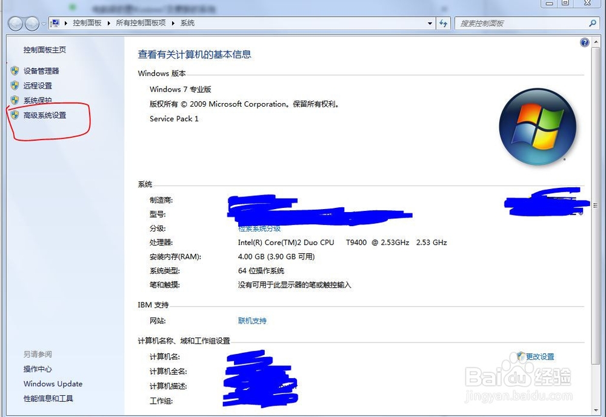The width and height of the screenshot is (606, 417).
Task: Open 系统保护 link
Action: 38,101
